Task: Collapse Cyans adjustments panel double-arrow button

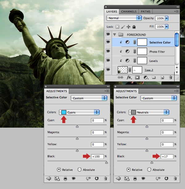Action: 108,87
